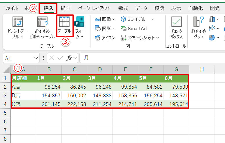Select the 6月 header cell
Image resolution: width=225 pixels, height=143 pixels.
tap(176, 78)
